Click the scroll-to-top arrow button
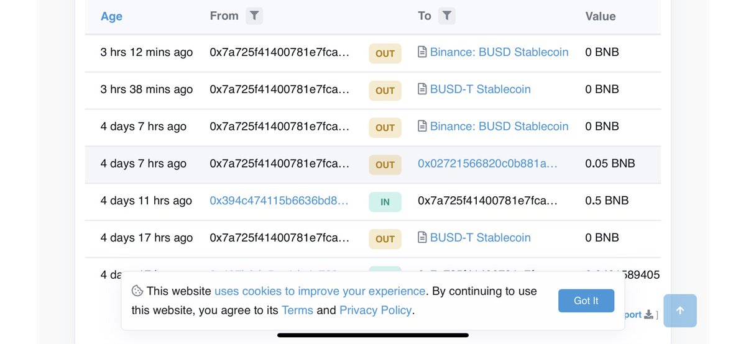746x344 pixels. [x=680, y=310]
